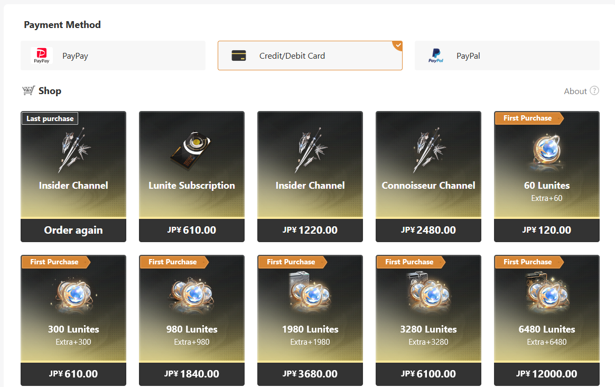Click First Purchase ribbon on 3280 Lunites
615x387 pixels.
[x=411, y=262]
